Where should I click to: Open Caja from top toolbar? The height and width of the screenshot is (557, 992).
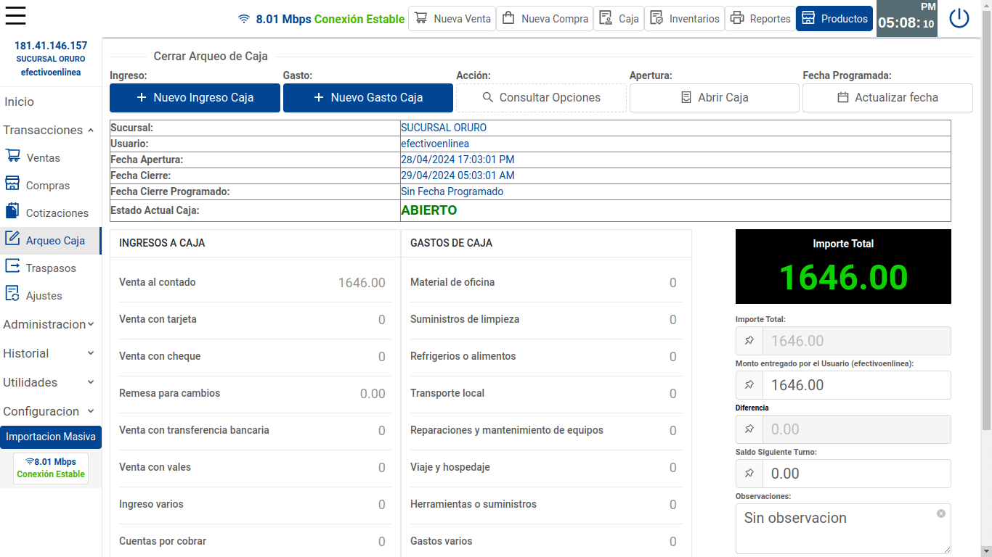pos(619,19)
